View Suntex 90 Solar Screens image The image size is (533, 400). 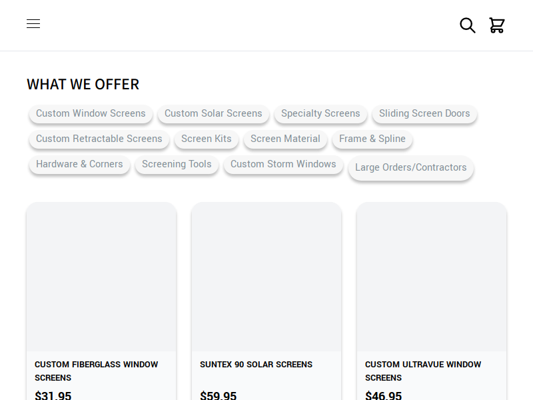tap(266, 277)
